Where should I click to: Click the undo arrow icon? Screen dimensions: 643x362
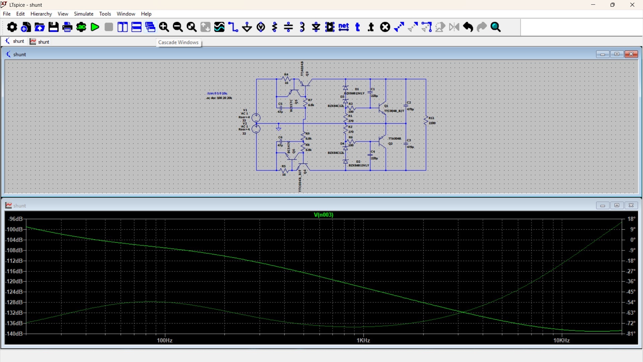468,27
